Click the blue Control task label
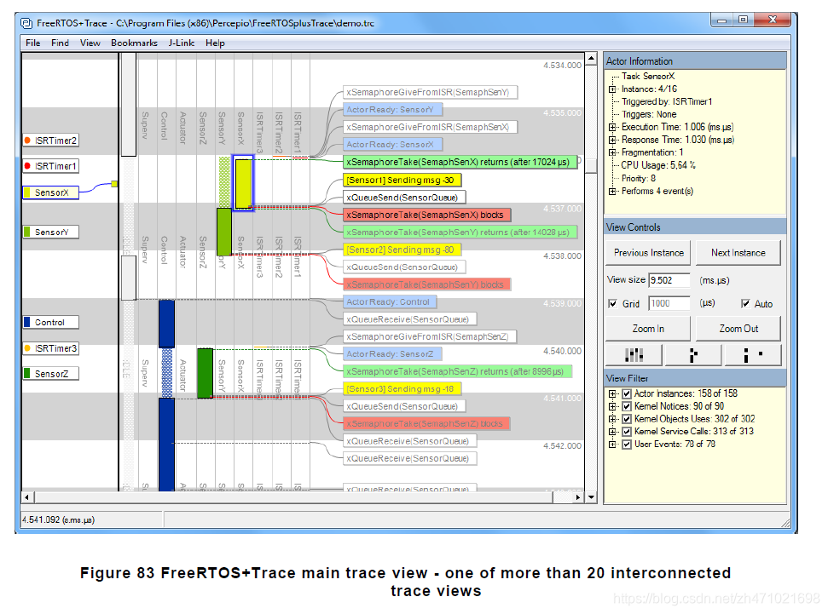This screenshot has height=614, width=828. point(50,322)
